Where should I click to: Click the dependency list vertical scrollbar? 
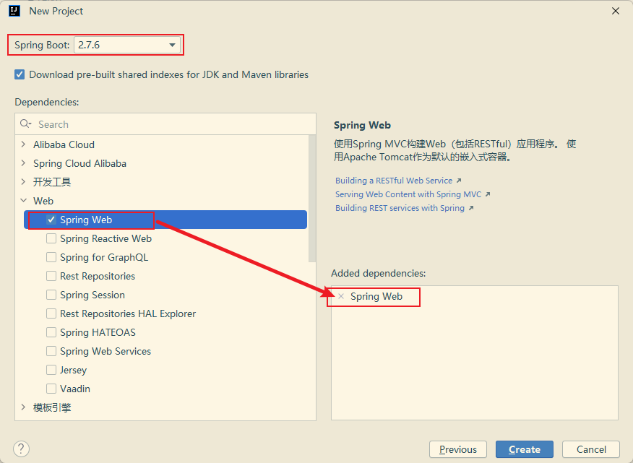[311, 199]
